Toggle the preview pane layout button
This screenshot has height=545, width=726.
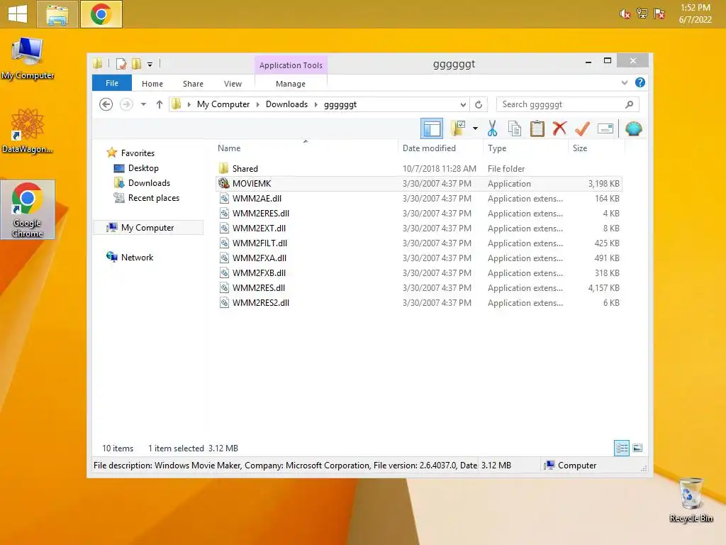pos(432,128)
